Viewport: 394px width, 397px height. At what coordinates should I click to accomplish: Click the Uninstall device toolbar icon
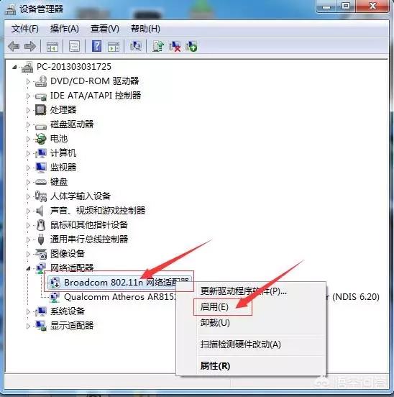(175, 46)
